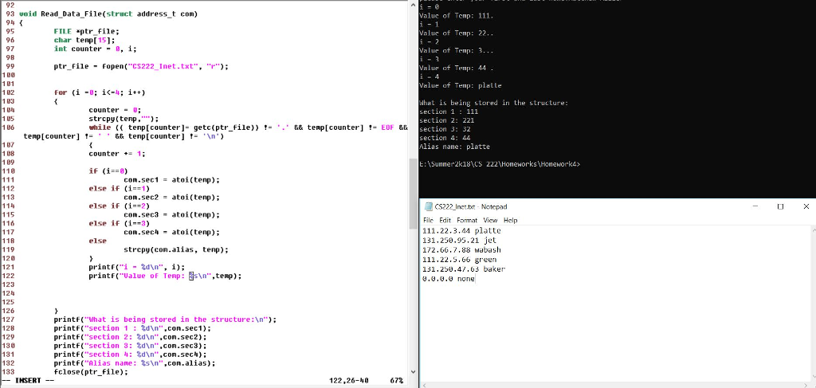Click 'Alias name: platte' line in console

[453, 147]
